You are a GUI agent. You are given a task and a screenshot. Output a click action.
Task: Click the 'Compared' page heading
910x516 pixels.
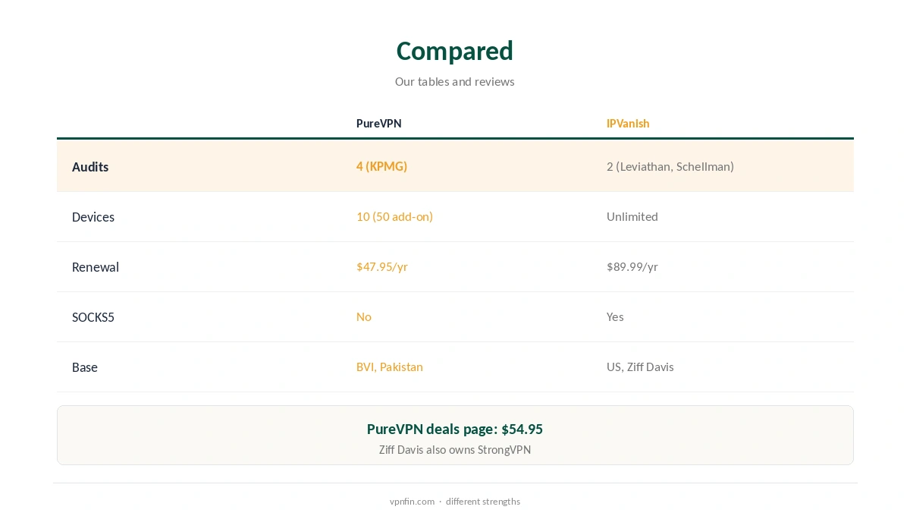pos(455,51)
